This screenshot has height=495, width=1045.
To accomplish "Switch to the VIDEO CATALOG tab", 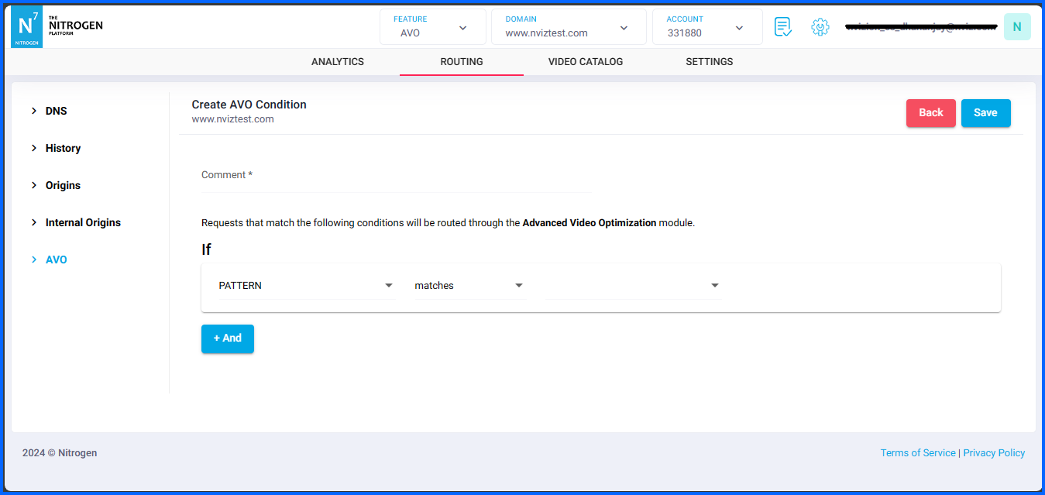I will [586, 61].
